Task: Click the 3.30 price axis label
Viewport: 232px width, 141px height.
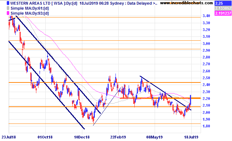Action: pos(206,23)
